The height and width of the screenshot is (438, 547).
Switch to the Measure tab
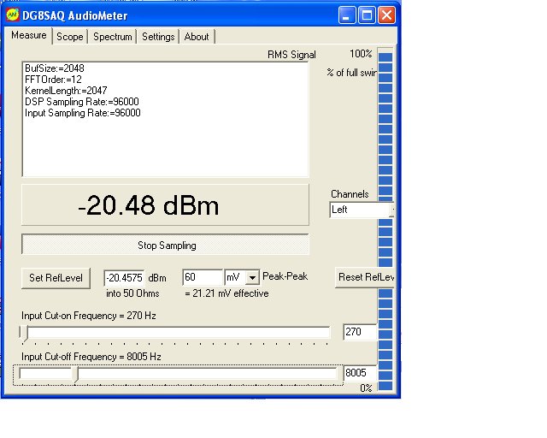[28, 36]
